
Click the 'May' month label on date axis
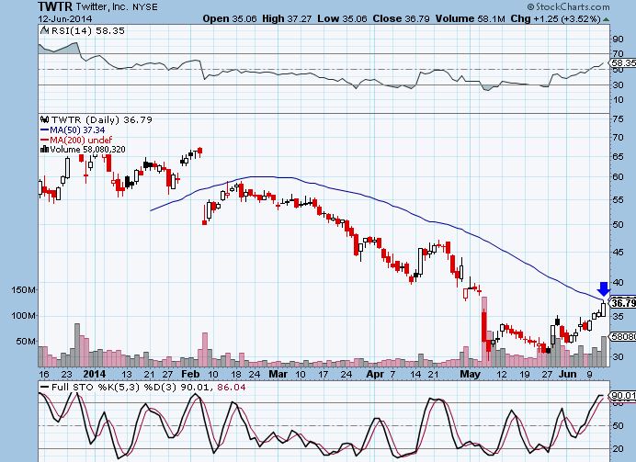470,374
